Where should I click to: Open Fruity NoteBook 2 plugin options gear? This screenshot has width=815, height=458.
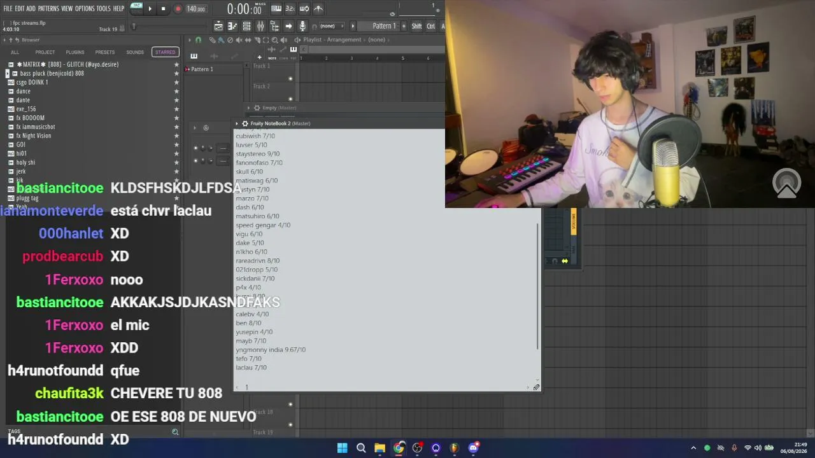tap(245, 123)
